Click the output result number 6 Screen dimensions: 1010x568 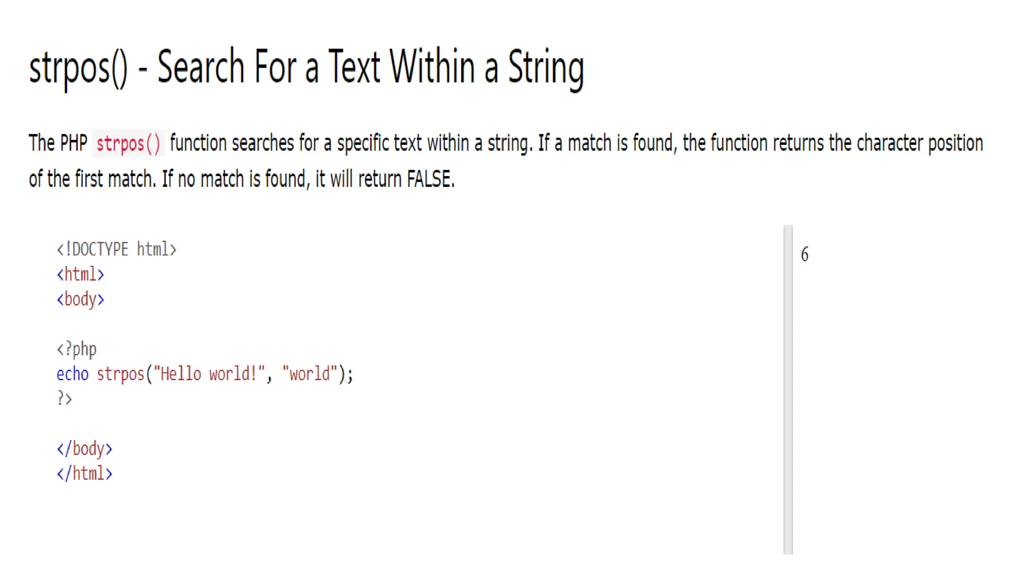click(804, 254)
